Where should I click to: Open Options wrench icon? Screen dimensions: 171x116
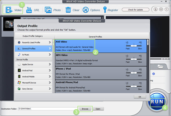(85, 10)
